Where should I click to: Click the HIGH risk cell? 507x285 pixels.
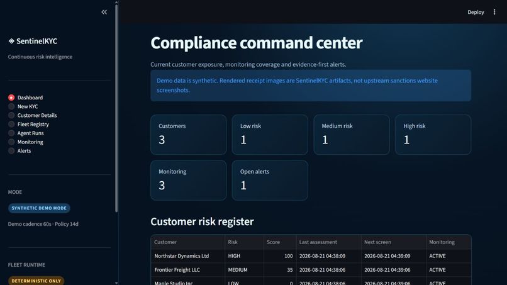click(244, 256)
